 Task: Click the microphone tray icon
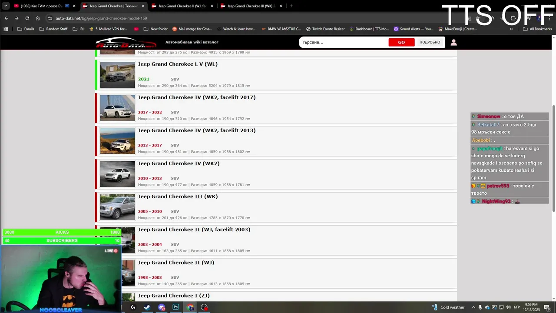(480, 307)
